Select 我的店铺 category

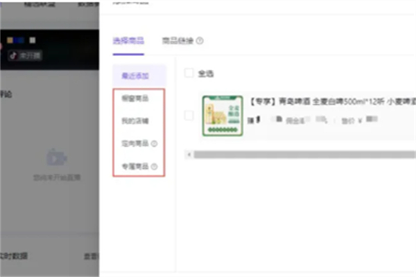pos(135,121)
